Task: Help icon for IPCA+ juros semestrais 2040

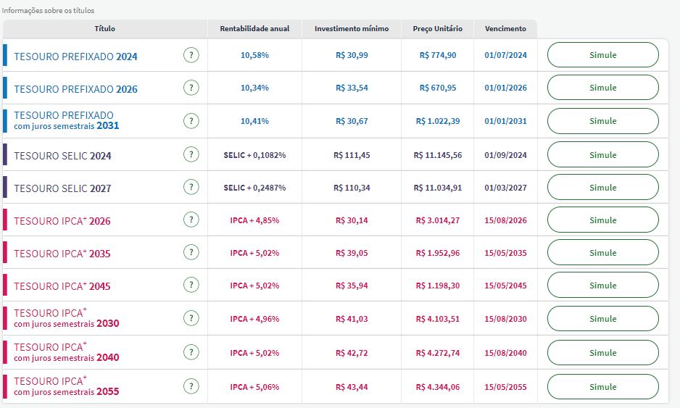Action: (x=191, y=352)
